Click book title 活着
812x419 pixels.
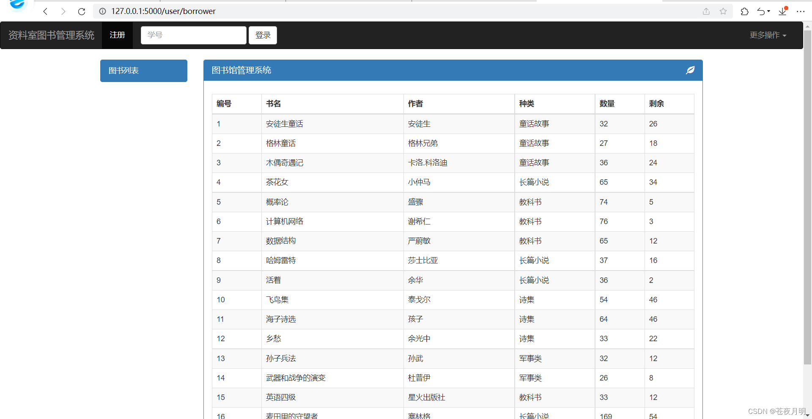[x=273, y=280]
